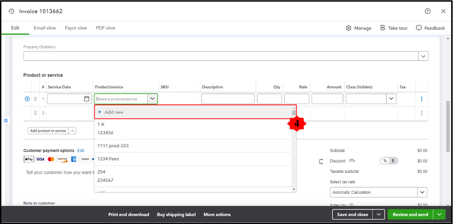
Task: Click the plus icon beside Add new
Action: (100, 112)
